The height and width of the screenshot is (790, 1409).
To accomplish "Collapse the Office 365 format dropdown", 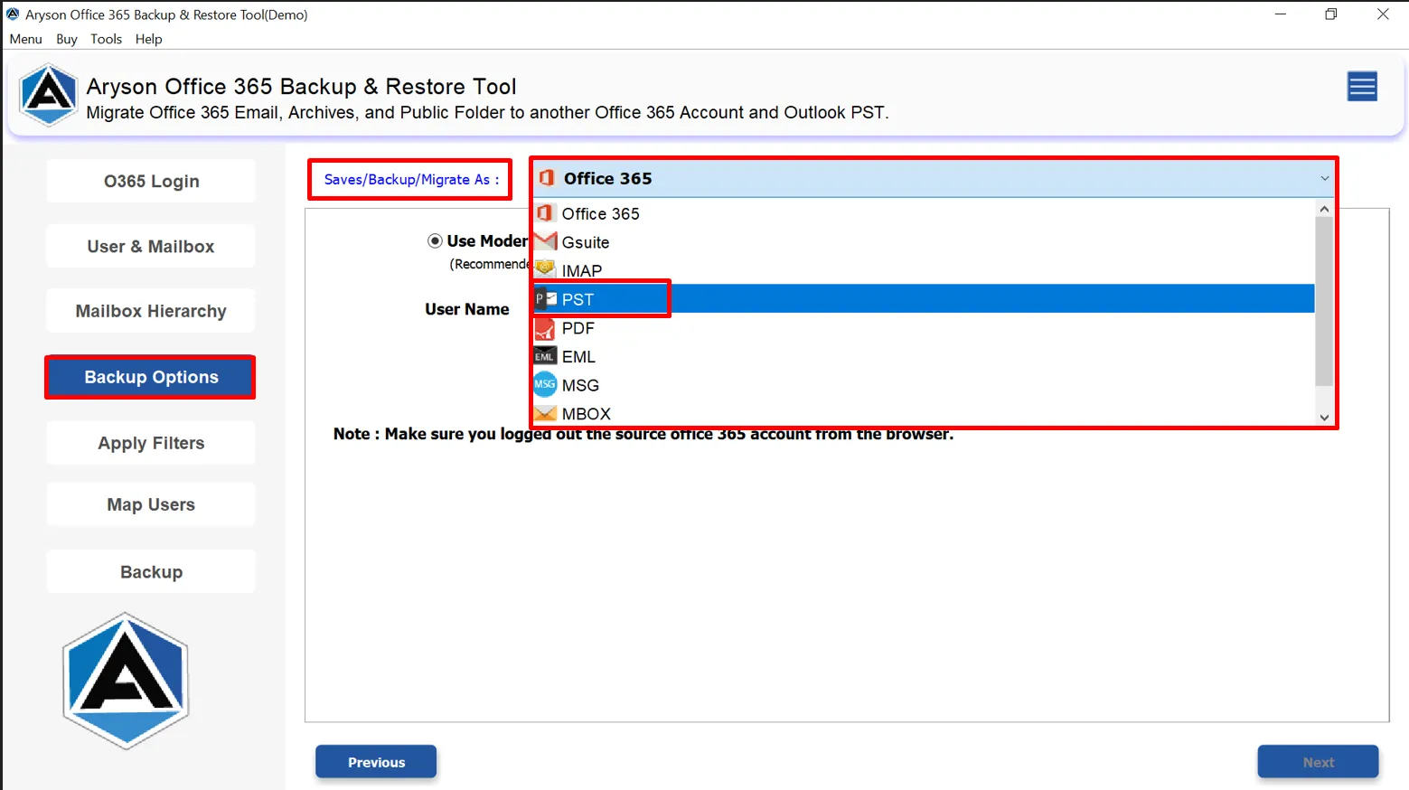I will click(x=1324, y=179).
